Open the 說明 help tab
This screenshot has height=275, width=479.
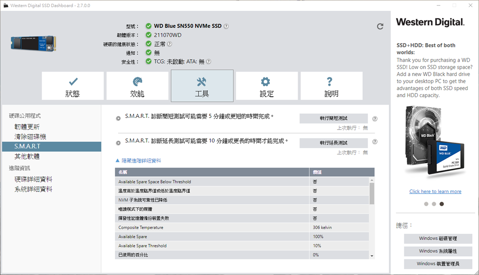tap(331, 86)
